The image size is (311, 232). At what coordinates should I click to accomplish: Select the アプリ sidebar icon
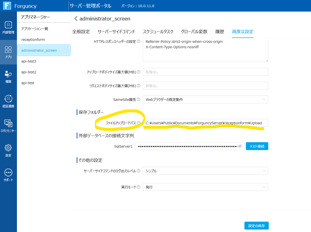pos(8,52)
